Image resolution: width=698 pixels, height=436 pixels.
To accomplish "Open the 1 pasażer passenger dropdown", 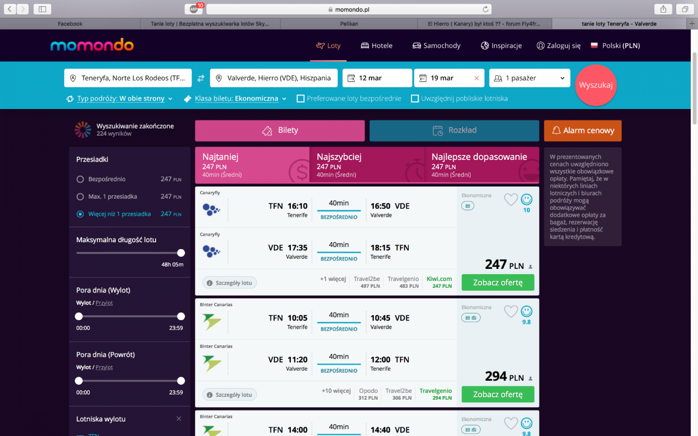I will (x=529, y=78).
